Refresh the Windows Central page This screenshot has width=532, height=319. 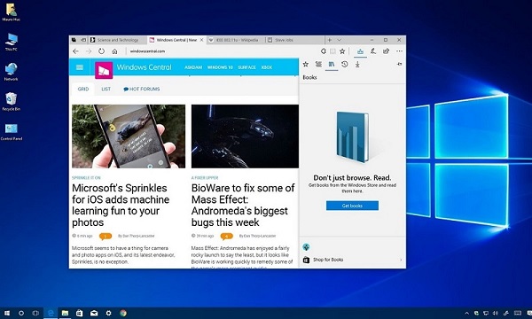pyautogui.click(x=101, y=51)
